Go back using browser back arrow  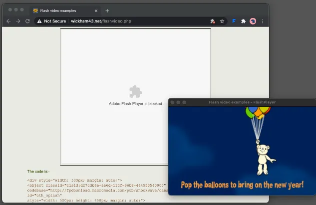coord(8,21)
